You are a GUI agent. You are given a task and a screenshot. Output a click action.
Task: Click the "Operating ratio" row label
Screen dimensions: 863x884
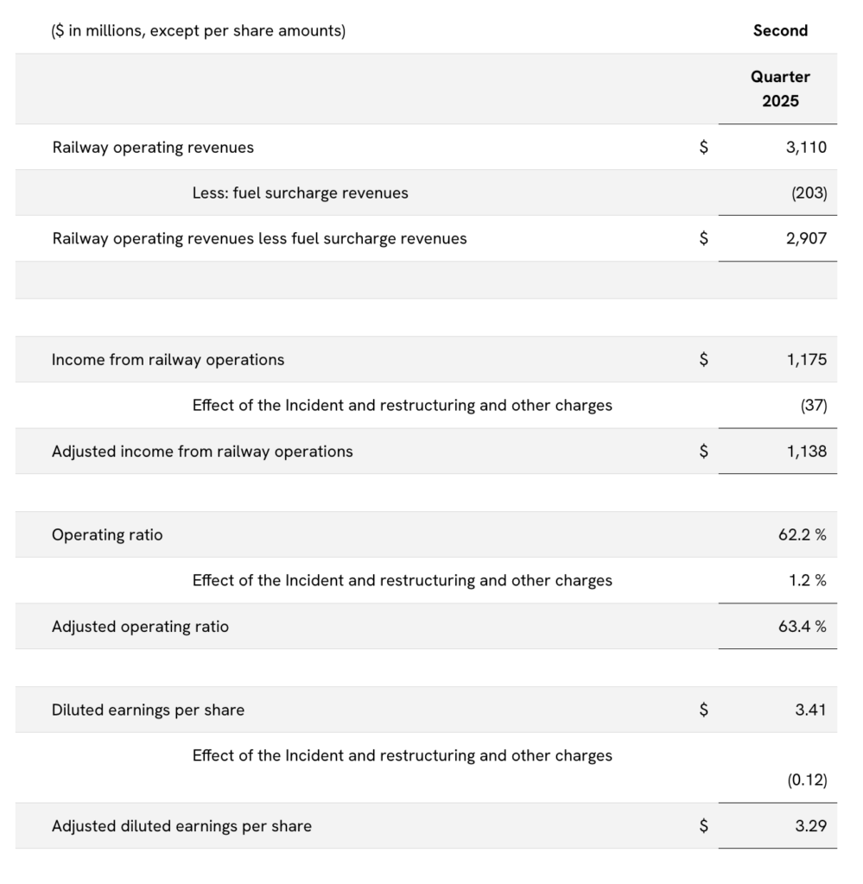click(107, 535)
